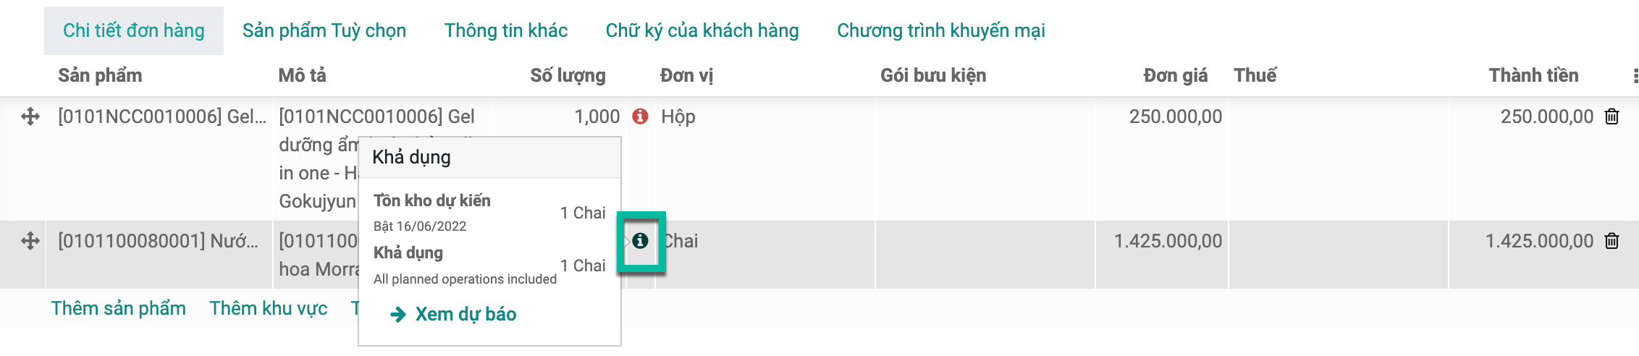This screenshot has width=1639, height=356.
Task: Open the Thông tin khác tab
Action: click(x=506, y=30)
